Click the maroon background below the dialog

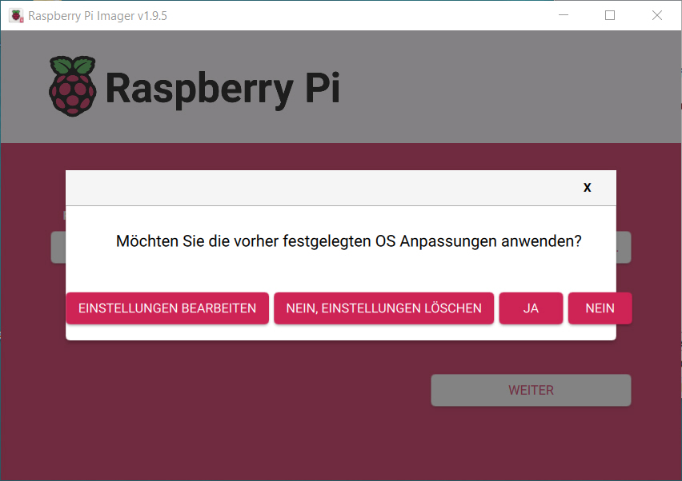(x=218, y=408)
